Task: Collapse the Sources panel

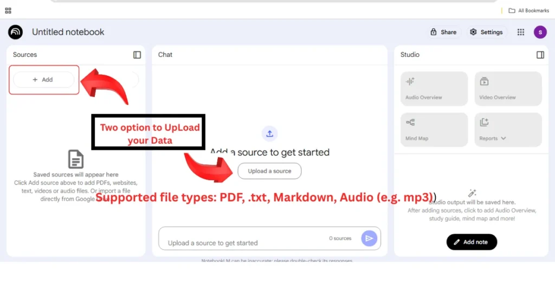Action: coord(137,55)
